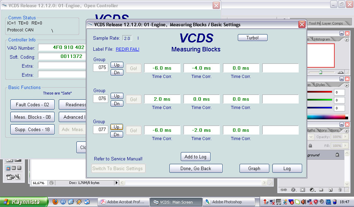
Task: Click the Edit in ImageReady icon
Action: coord(13,177)
